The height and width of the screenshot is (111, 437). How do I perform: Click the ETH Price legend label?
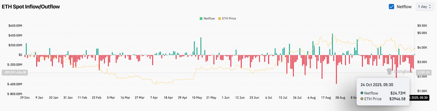(x=229, y=18)
